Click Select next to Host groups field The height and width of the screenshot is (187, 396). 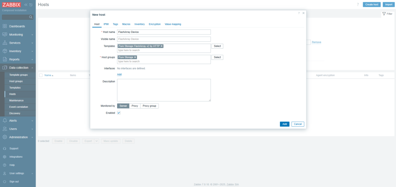[x=217, y=57]
